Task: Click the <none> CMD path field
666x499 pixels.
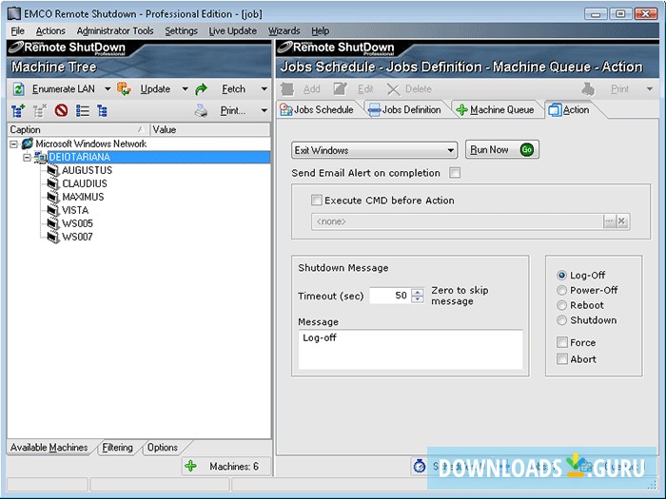Action: [458, 221]
